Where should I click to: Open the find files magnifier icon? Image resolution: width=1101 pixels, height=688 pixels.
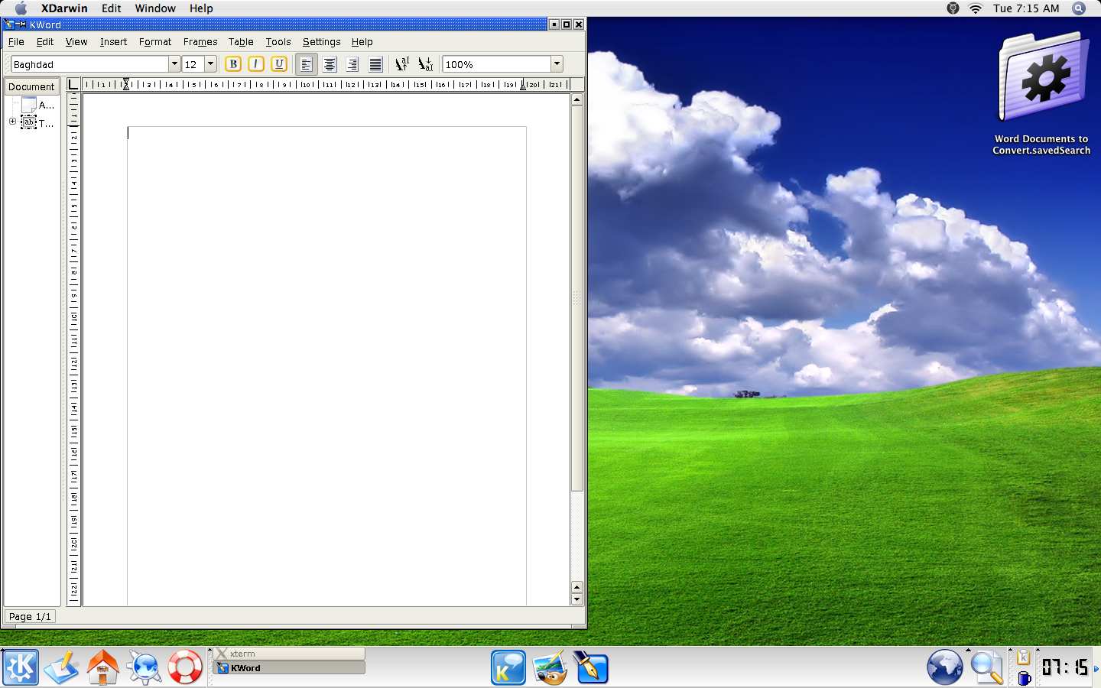pyautogui.click(x=987, y=667)
